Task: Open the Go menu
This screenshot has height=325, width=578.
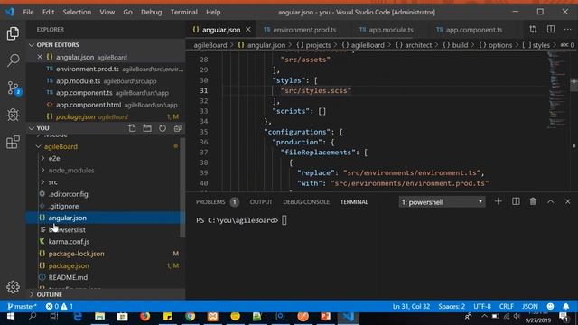Action: click(x=127, y=12)
